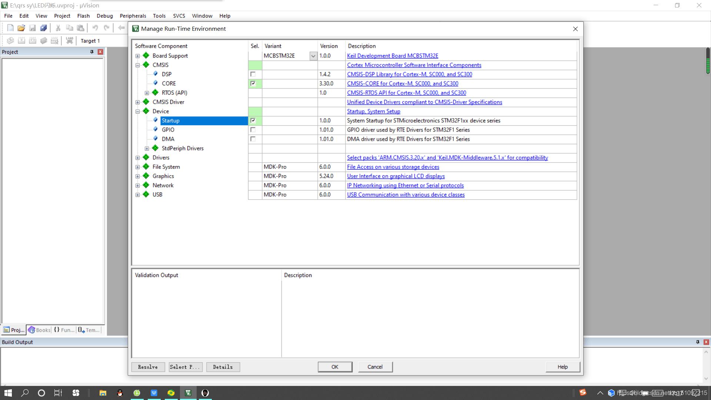
Task: Collapse the Device tree node
Action: click(x=138, y=111)
